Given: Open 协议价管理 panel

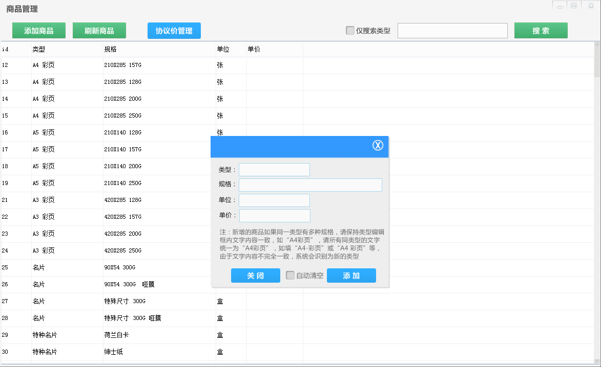Looking at the screenshot, I should [x=174, y=31].
